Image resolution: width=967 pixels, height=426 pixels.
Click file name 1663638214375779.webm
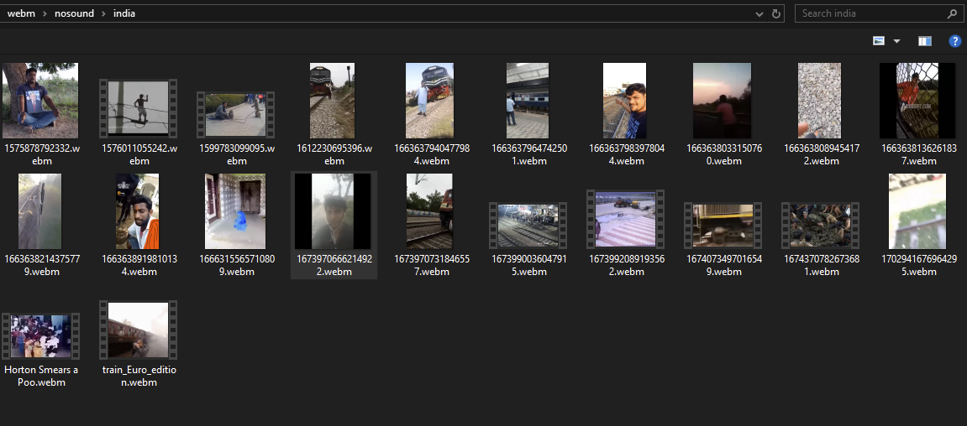40,266
